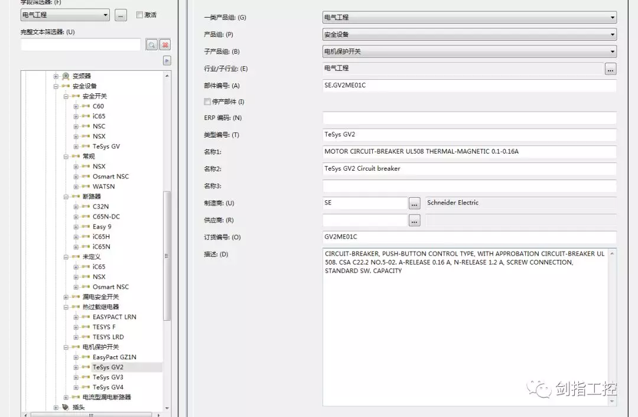Tick the 停产部件 checkbox

[207, 102]
